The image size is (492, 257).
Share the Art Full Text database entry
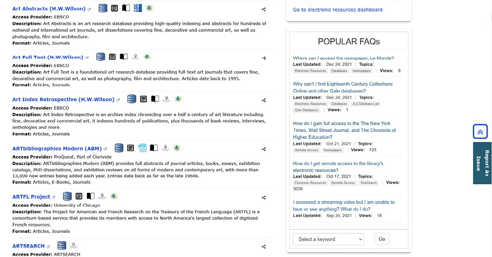(264, 58)
